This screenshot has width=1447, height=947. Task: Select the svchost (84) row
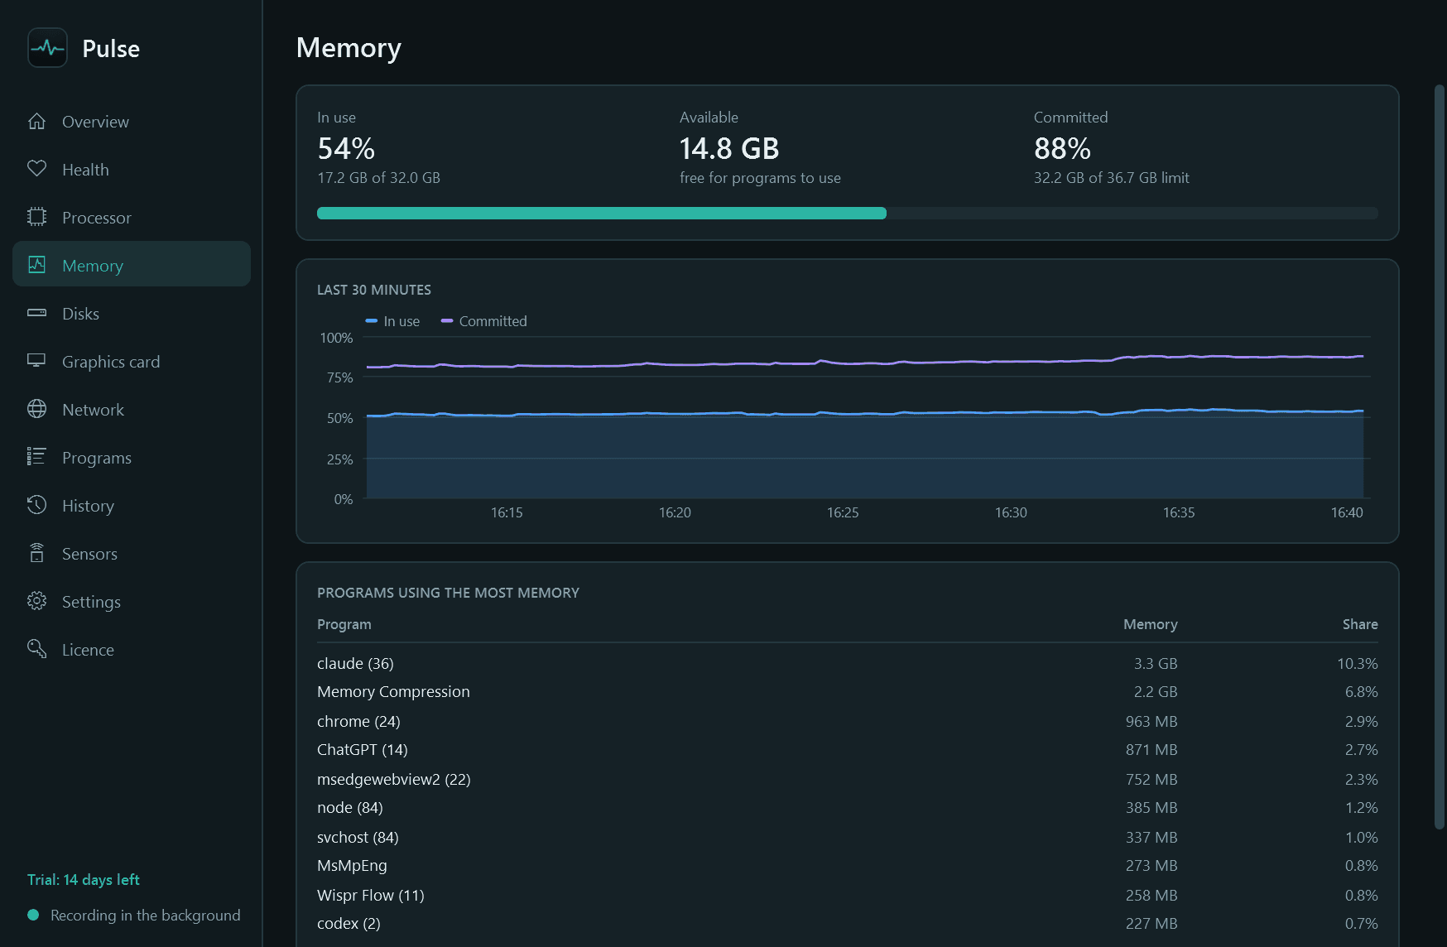click(848, 838)
